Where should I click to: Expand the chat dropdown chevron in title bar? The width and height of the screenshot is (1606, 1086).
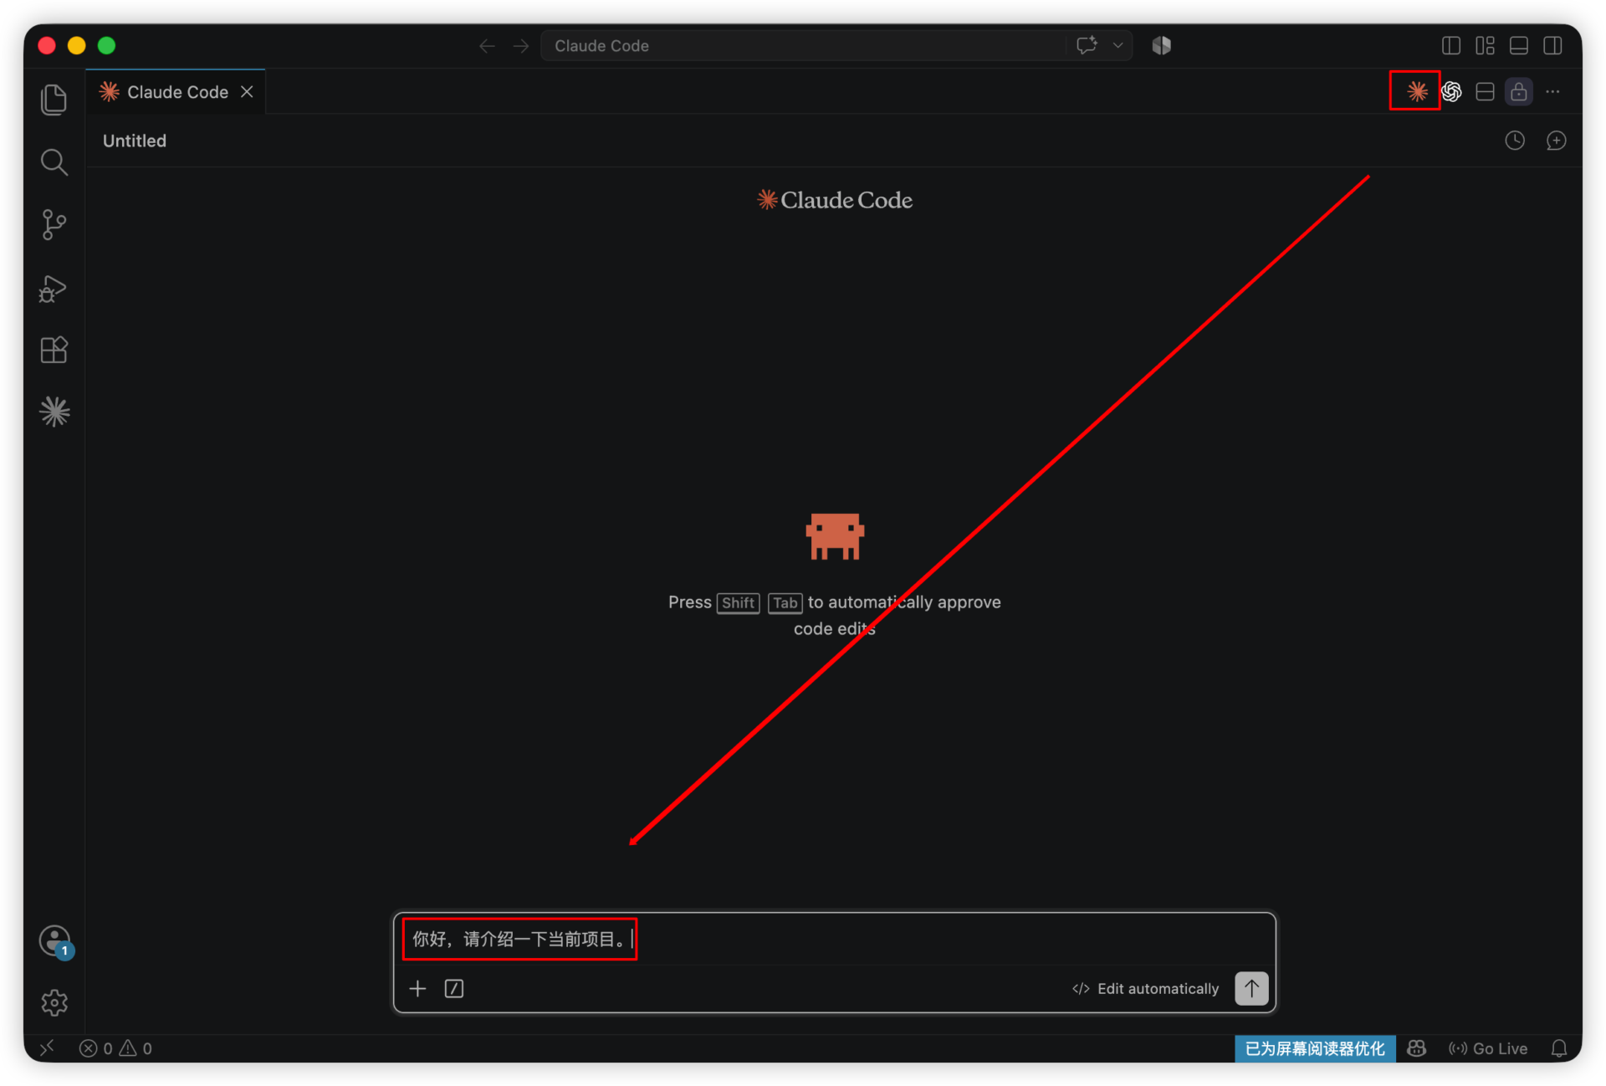(x=1118, y=45)
